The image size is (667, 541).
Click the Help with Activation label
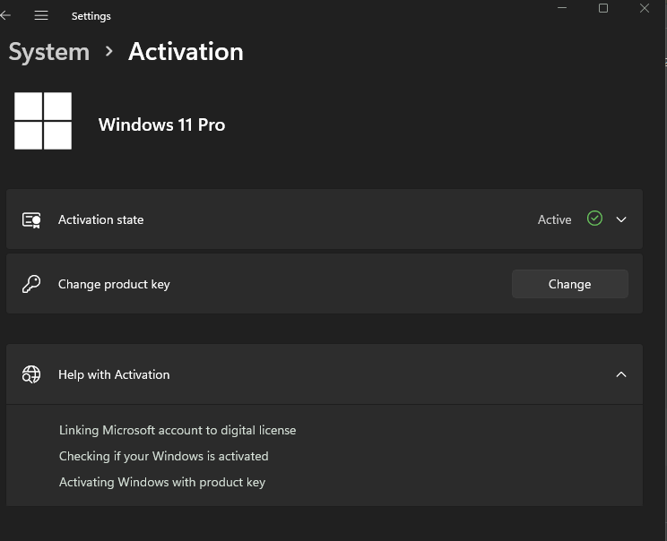[x=114, y=374]
